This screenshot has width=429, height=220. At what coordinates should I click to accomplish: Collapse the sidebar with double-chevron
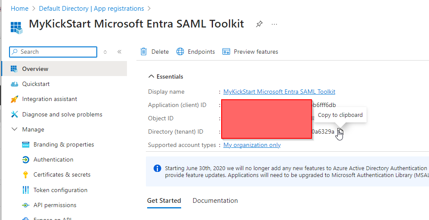(x=119, y=52)
